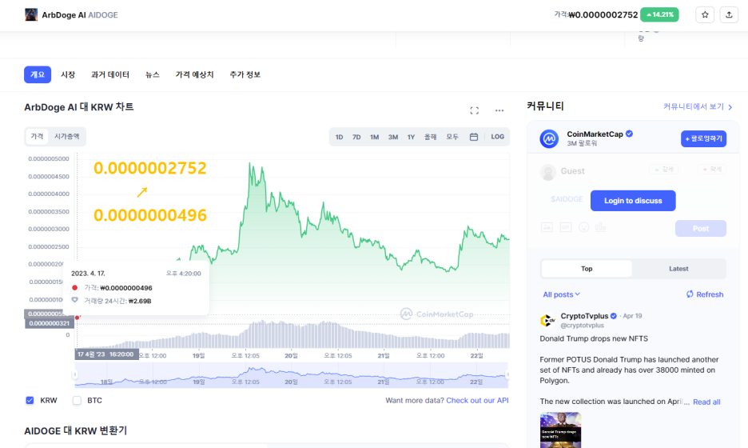Screen dimensions: 748x448
Task: Switch chart to market cap (시가총액) view
Action: pyautogui.click(x=67, y=137)
